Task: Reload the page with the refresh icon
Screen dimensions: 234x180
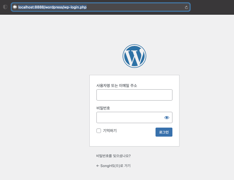Action: [x=186, y=7]
